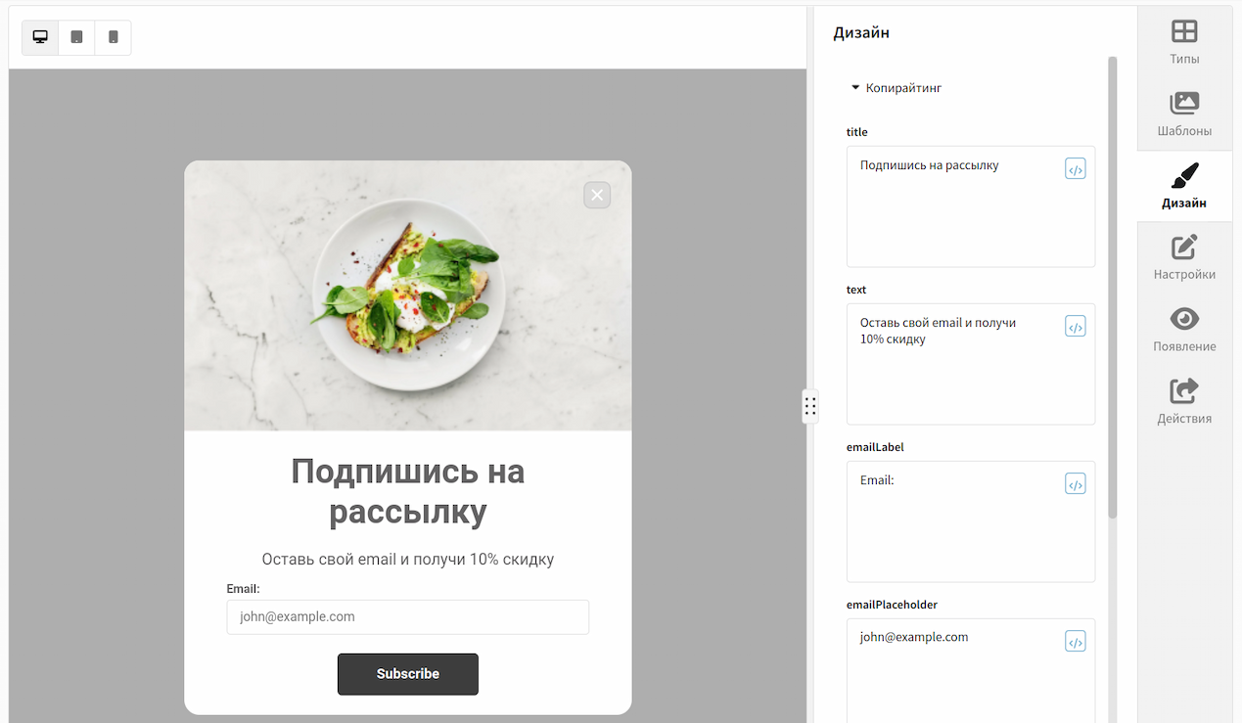Click the design panel scrollbar

(1112, 288)
